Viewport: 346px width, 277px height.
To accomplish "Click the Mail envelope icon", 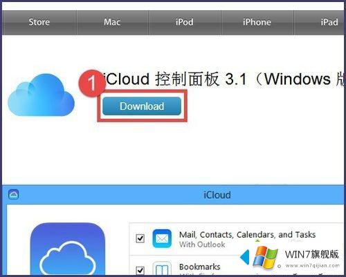I will [x=162, y=238].
